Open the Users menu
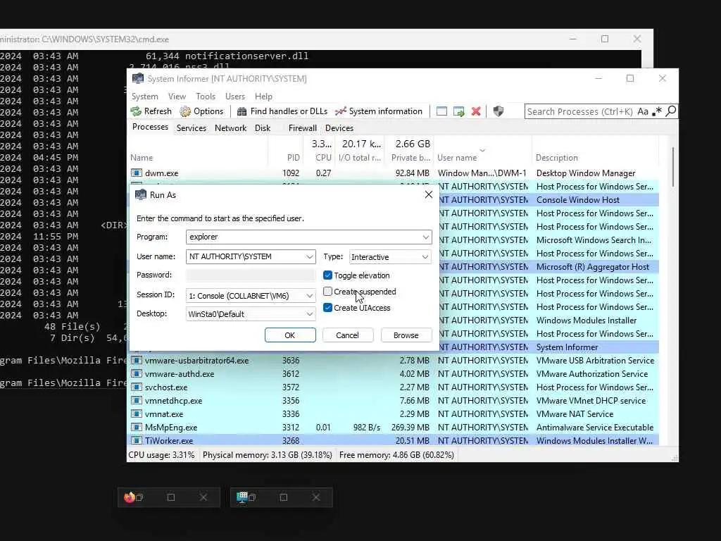 (x=235, y=96)
